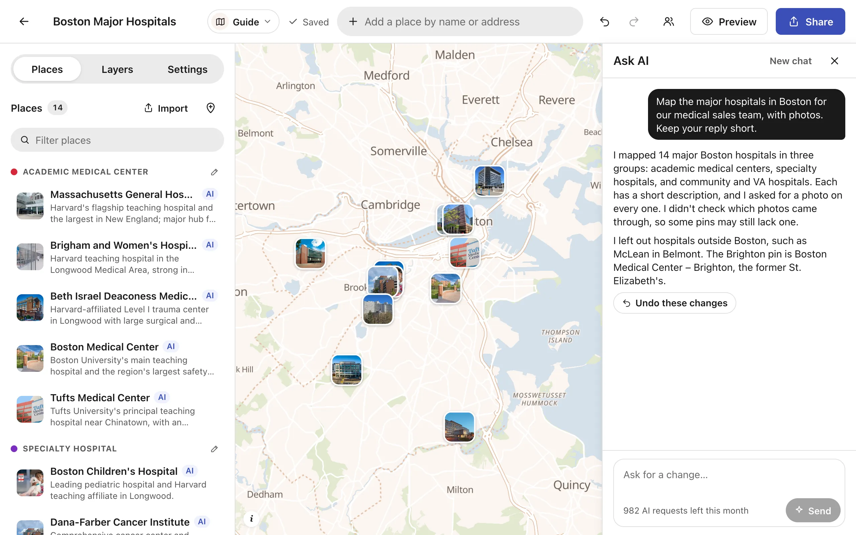The height and width of the screenshot is (535, 856).
Task: Start a New chat in Ask AI
Action: pyautogui.click(x=790, y=61)
